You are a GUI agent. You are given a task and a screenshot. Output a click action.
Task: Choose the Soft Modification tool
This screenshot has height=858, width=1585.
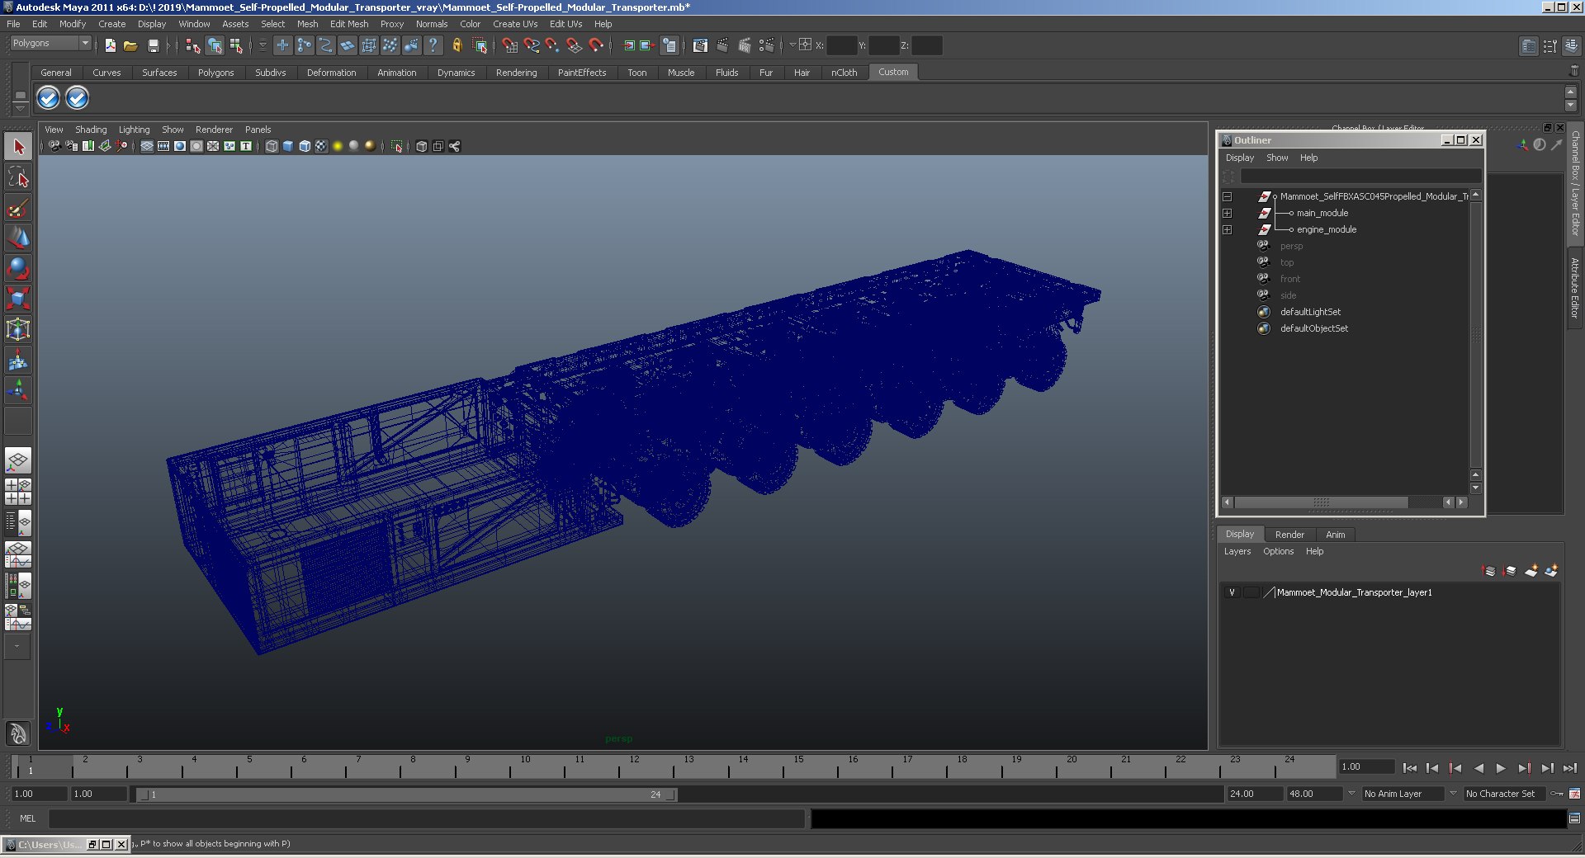click(x=18, y=360)
